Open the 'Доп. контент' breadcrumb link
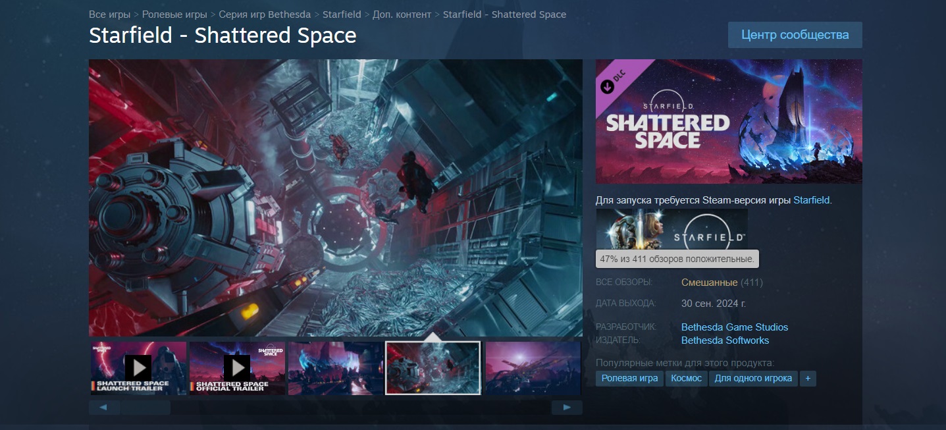The image size is (946, 430). tap(402, 14)
